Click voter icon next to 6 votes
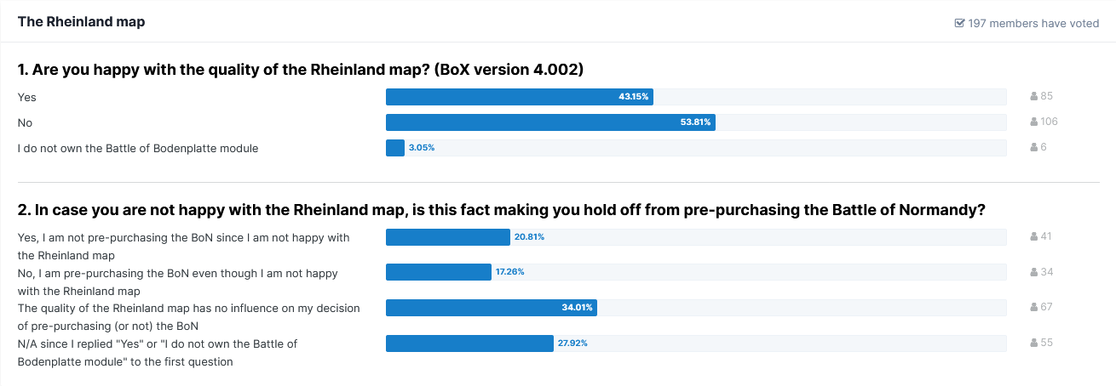This screenshot has height=386, width=1116. pos(1034,147)
